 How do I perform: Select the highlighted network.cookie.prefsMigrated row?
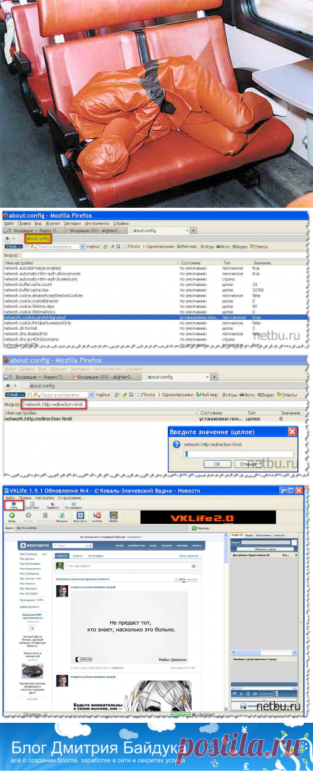coord(155,318)
